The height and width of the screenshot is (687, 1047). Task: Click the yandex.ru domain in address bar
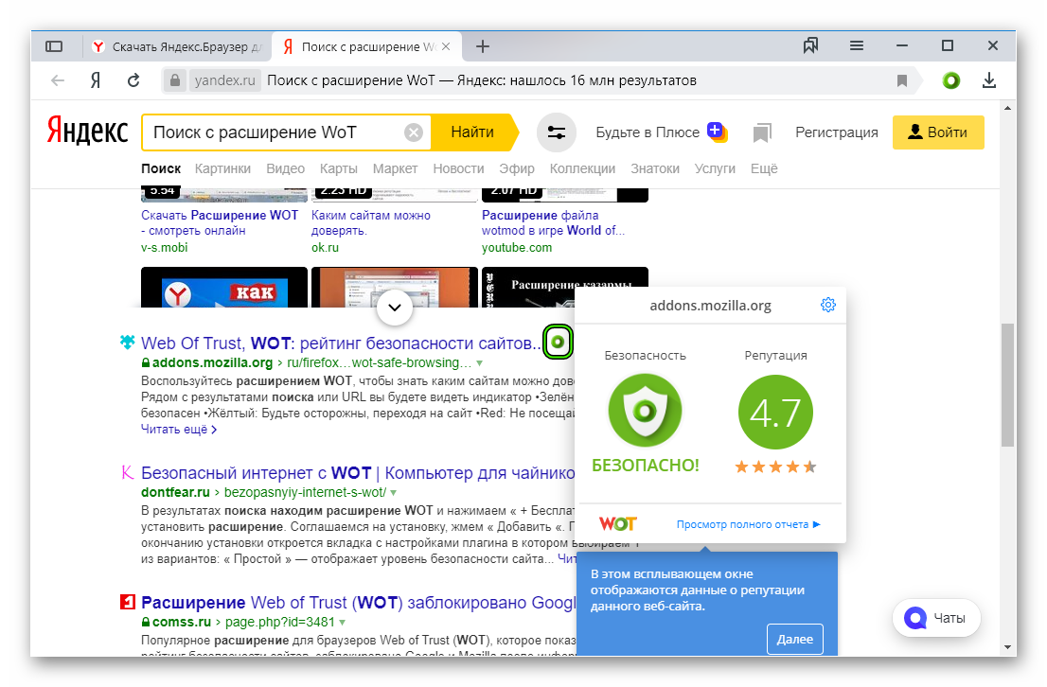[x=224, y=80]
